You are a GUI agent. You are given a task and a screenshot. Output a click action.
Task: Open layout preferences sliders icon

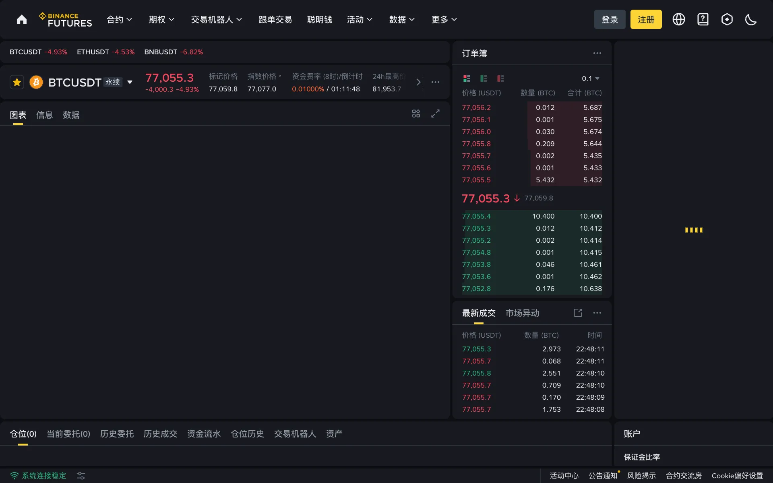tap(81, 476)
